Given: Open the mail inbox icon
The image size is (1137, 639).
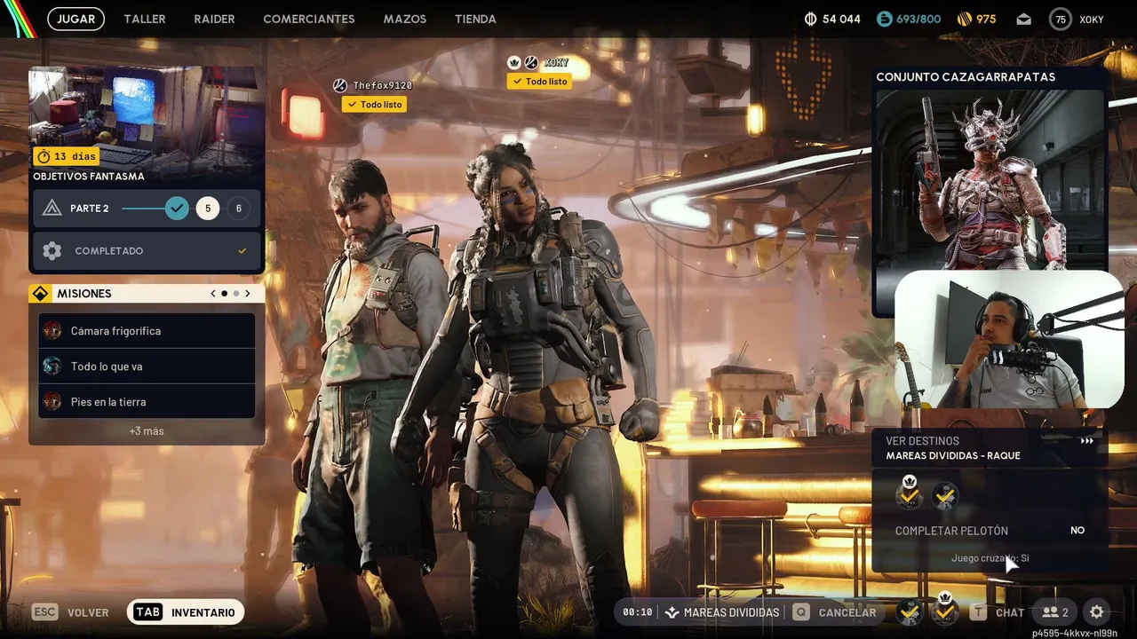Looking at the screenshot, I should [x=1024, y=19].
